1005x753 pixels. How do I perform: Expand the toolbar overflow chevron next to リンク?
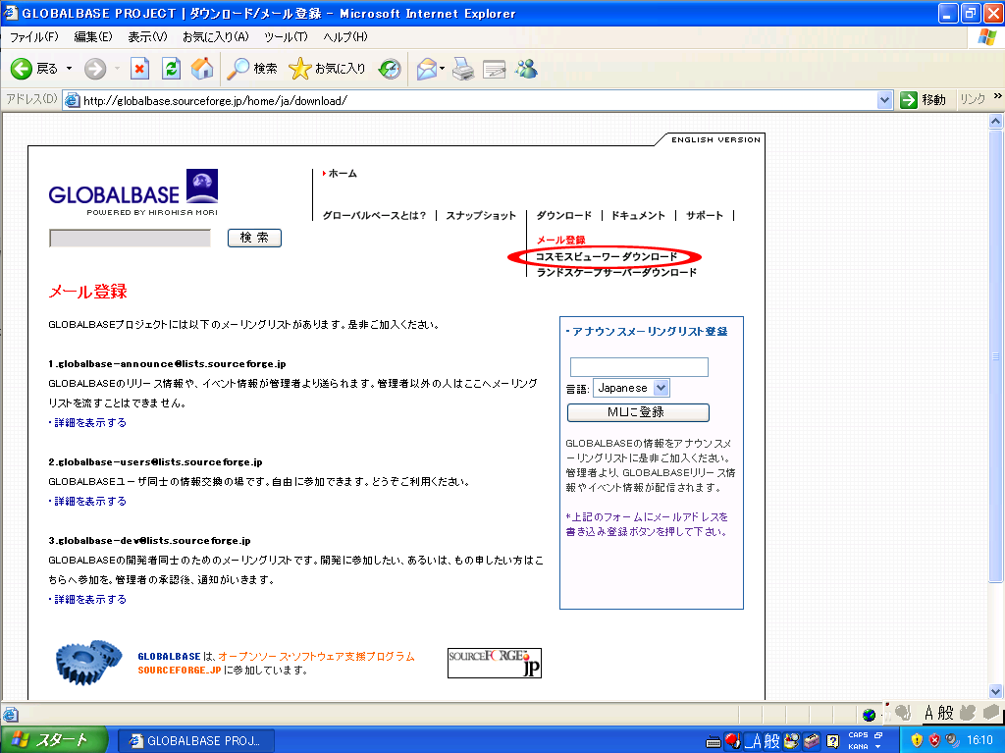point(997,96)
